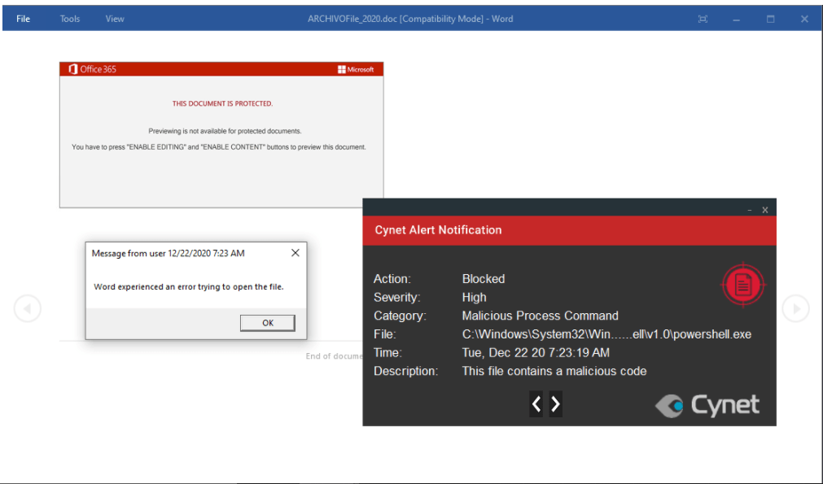Click OK in the error message dialog
The width and height of the screenshot is (823, 484).
268,323
